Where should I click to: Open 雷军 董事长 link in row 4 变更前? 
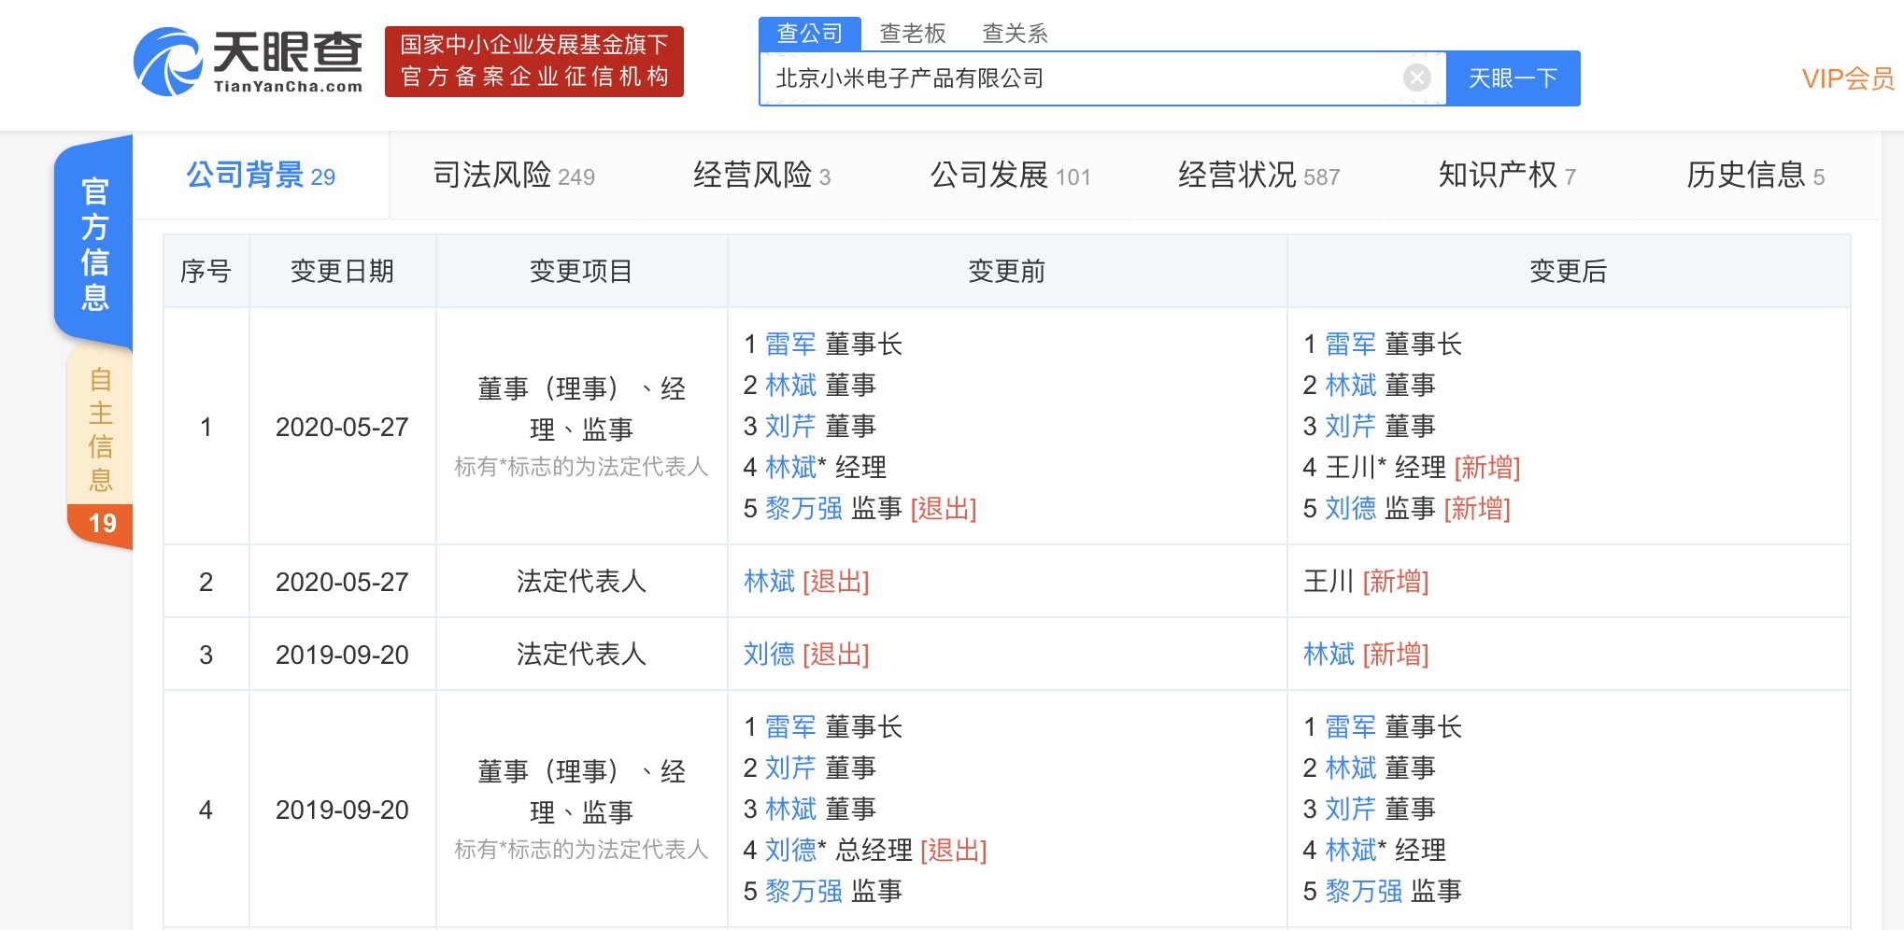pyautogui.click(x=790, y=727)
